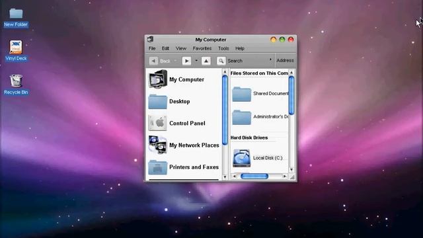
Task: Click the 'Files Stored on This Computer' header
Action: (259, 73)
